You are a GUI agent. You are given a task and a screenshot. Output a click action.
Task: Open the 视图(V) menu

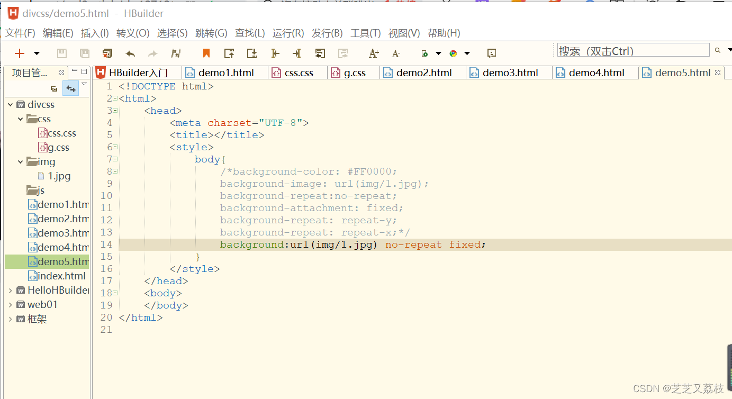click(x=404, y=33)
